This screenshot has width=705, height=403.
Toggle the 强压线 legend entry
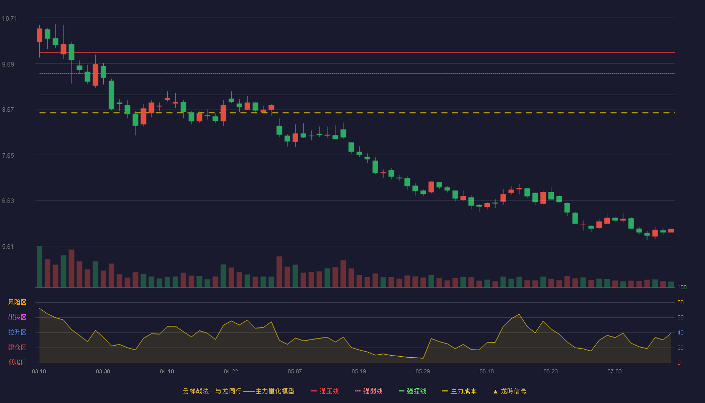(325, 391)
